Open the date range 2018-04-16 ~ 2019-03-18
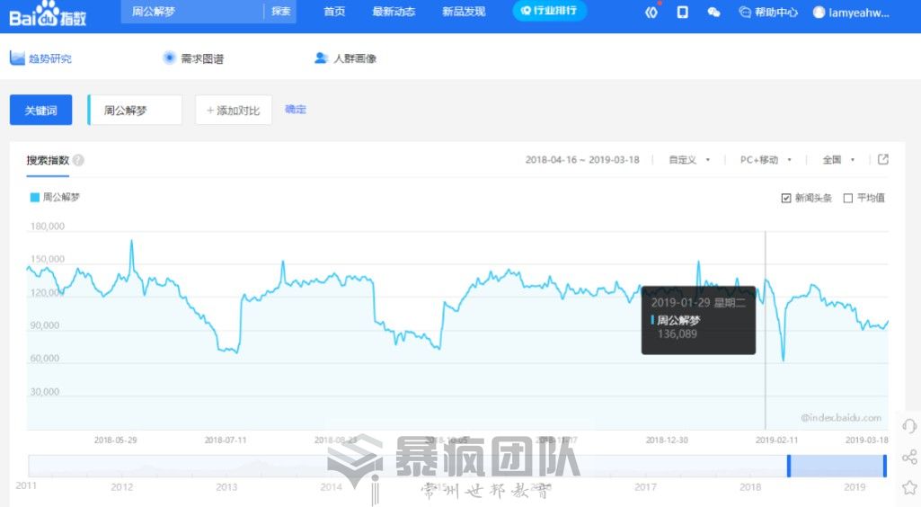 tap(582, 160)
